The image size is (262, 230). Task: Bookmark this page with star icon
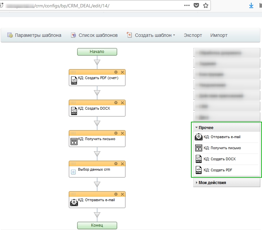click(x=206, y=6)
